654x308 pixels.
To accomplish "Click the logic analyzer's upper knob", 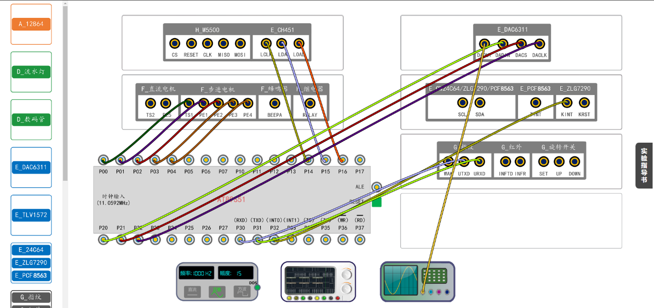I will [347, 274].
